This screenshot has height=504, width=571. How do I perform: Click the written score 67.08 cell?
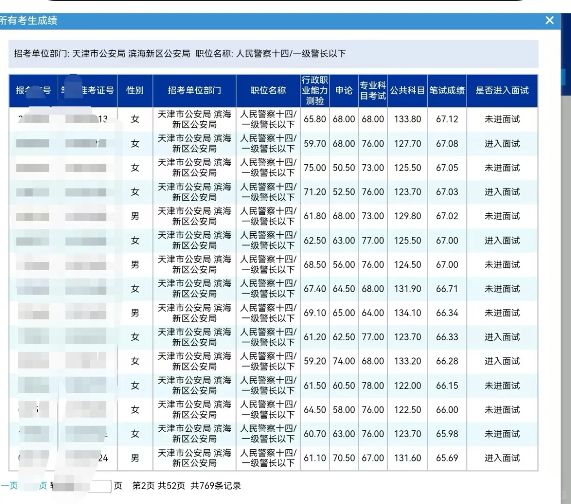click(x=447, y=144)
